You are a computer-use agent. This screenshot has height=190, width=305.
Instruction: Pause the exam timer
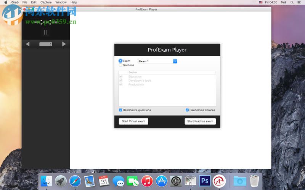coord(46,32)
